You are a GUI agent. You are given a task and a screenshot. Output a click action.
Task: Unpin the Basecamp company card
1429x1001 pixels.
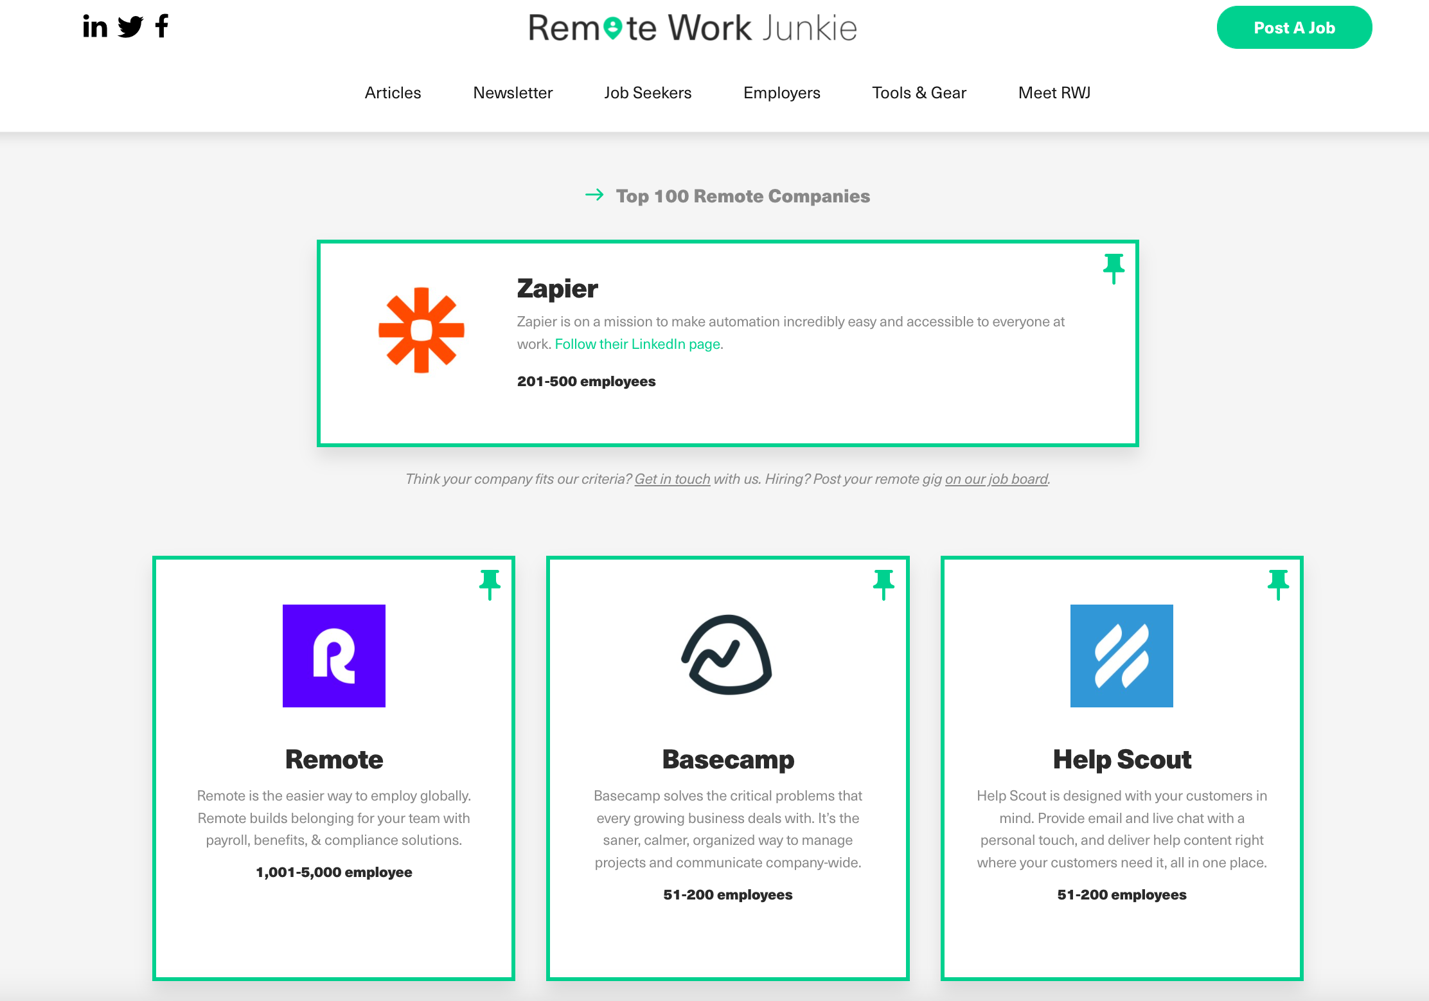(x=885, y=583)
